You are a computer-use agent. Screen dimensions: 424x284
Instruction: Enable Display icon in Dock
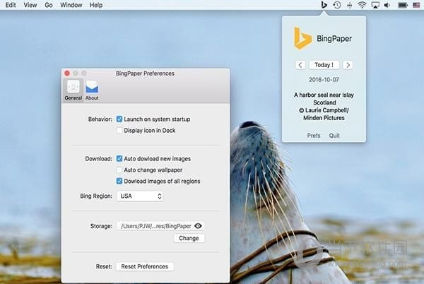[x=119, y=131]
